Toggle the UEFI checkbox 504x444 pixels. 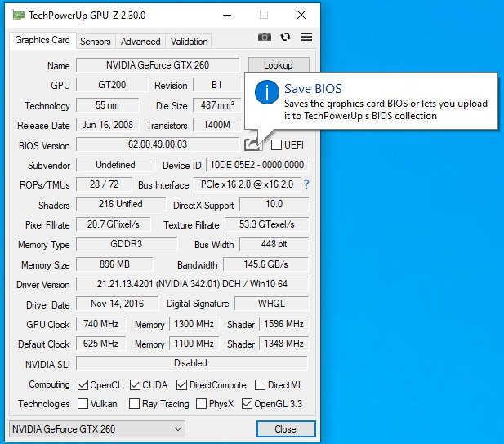coord(276,145)
